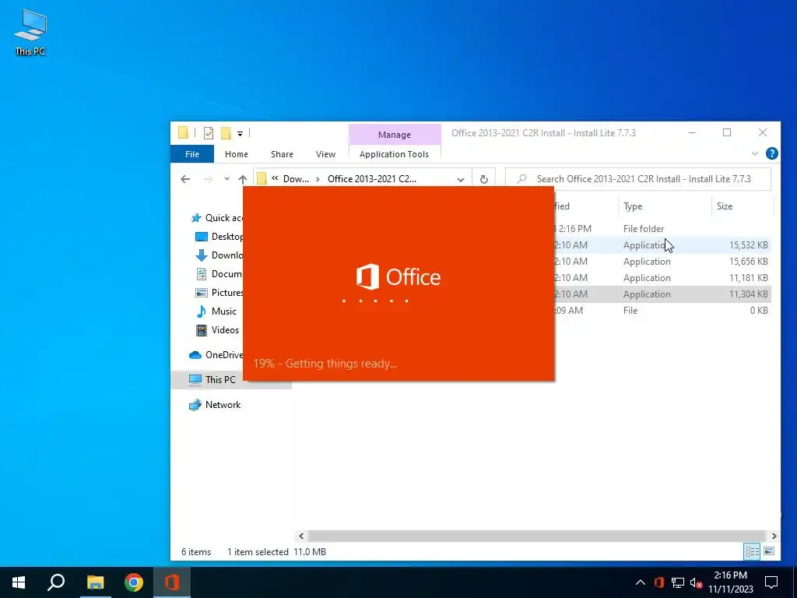Open taskbar Search icon
This screenshot has width=797, height=598.
[56, 582]
